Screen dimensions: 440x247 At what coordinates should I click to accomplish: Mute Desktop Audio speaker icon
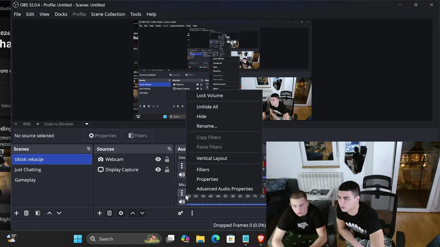[182, 175]
